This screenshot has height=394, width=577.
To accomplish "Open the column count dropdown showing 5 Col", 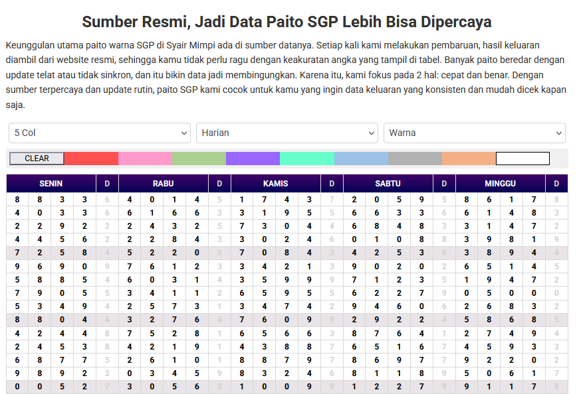I will click(x=99, y=133).
